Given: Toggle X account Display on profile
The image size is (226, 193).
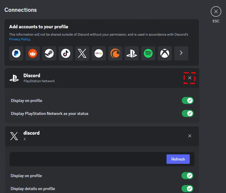Looking at the screenshot, I should click(x=187, y=176).
